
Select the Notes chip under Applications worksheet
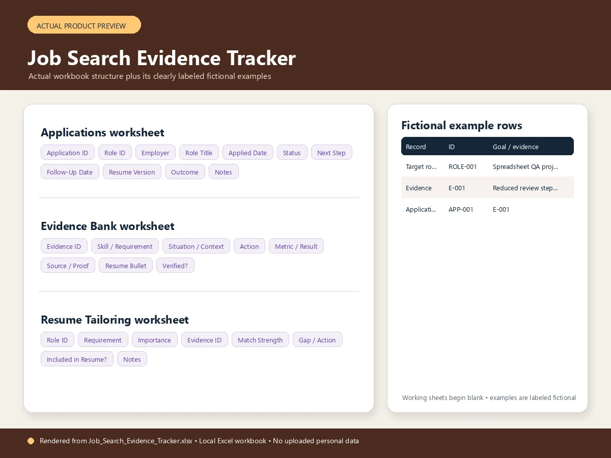click(224, 172)
